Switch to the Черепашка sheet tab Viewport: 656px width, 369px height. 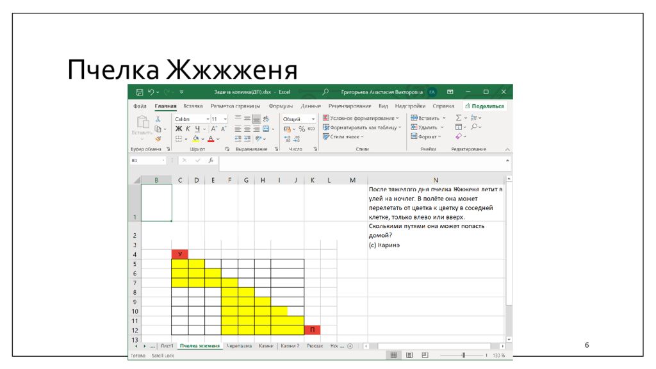click(x=239, y=346)
